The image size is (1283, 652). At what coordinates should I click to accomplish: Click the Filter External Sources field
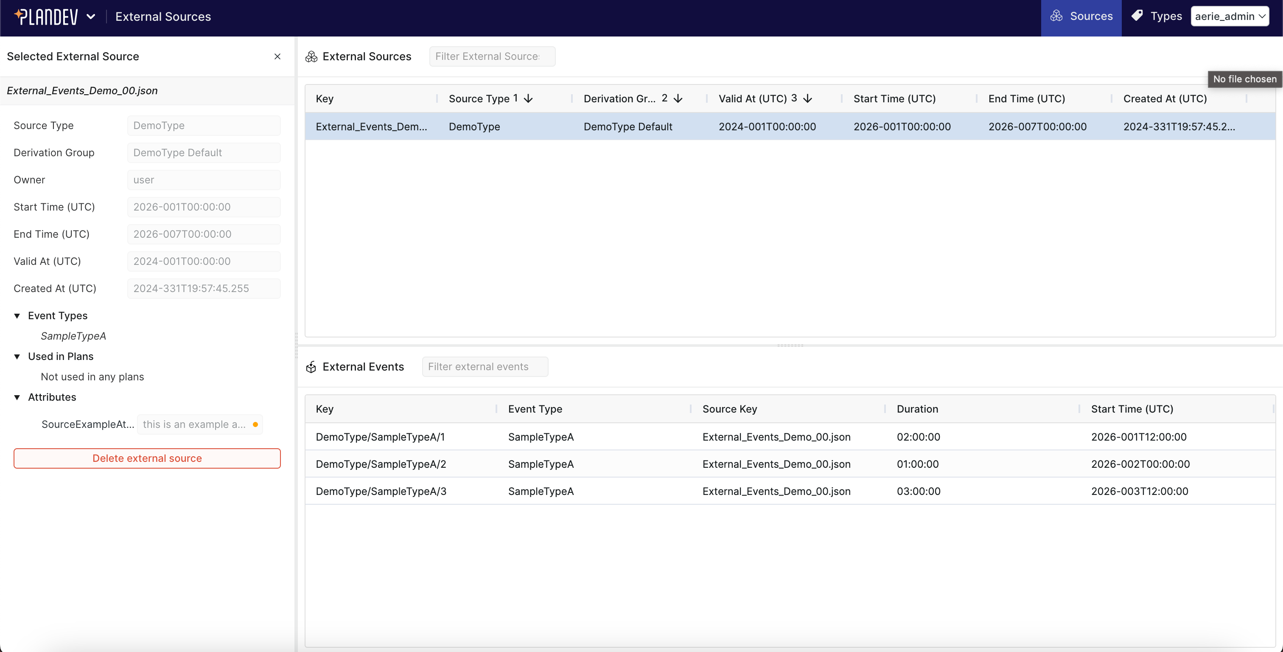[492, 56]
